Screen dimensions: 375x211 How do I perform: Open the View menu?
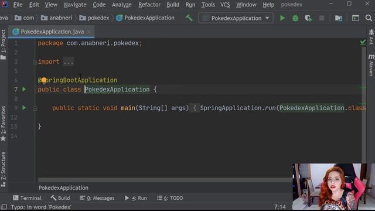(x=51, y=5)
